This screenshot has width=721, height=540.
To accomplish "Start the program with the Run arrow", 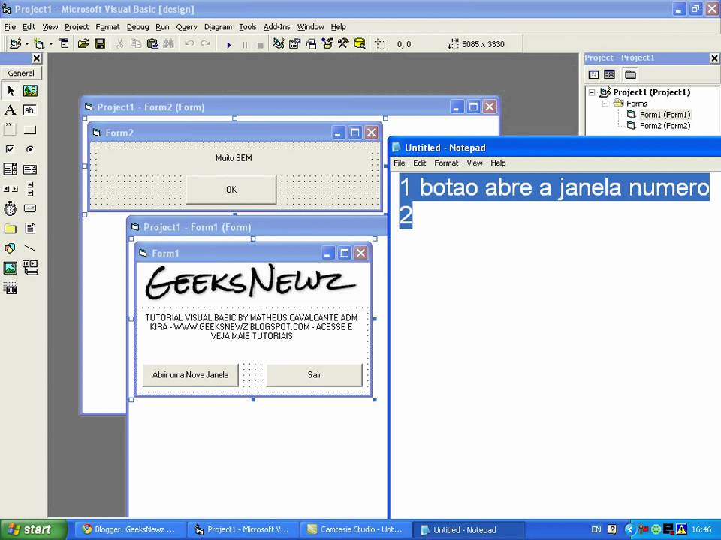I will (x=228, y=44).
